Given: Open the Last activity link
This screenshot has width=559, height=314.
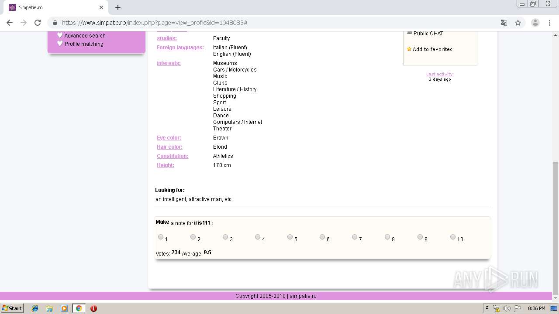Looking at the screenshot, I should pyautogui.click(x=440, y=74).
